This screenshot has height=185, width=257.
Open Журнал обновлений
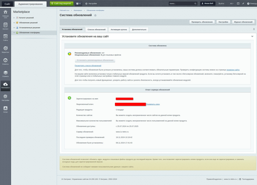pos(243,22)
